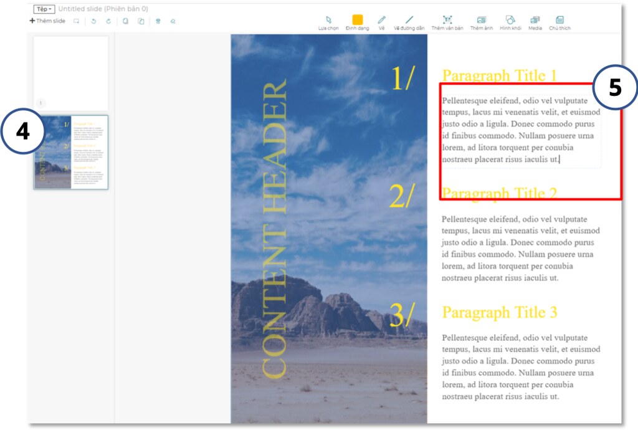This screenshot has width=638, height=430.
Task: Click the eraser icon in toolbar
Action: click(173, 21)
